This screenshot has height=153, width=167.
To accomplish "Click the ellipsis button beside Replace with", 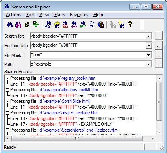I will (x=159, y=46).
